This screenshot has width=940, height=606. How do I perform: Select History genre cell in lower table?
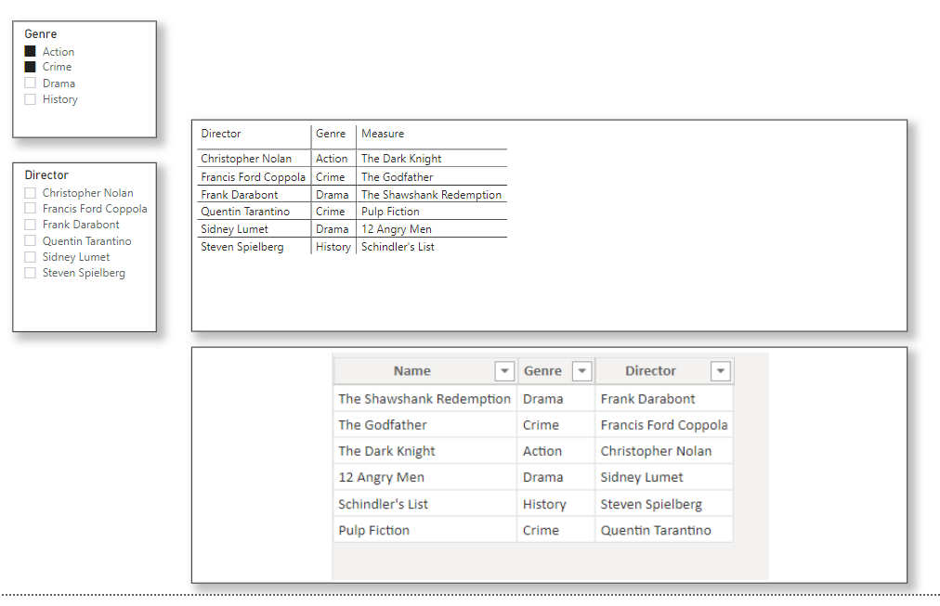[x=544, y=504]
